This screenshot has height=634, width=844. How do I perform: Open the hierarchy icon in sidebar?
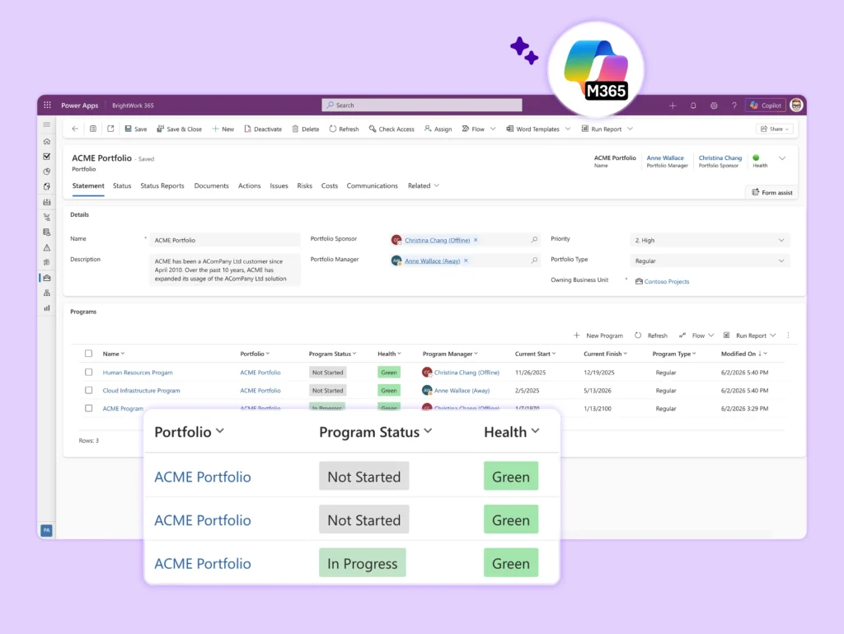click(x=47, y=294)
